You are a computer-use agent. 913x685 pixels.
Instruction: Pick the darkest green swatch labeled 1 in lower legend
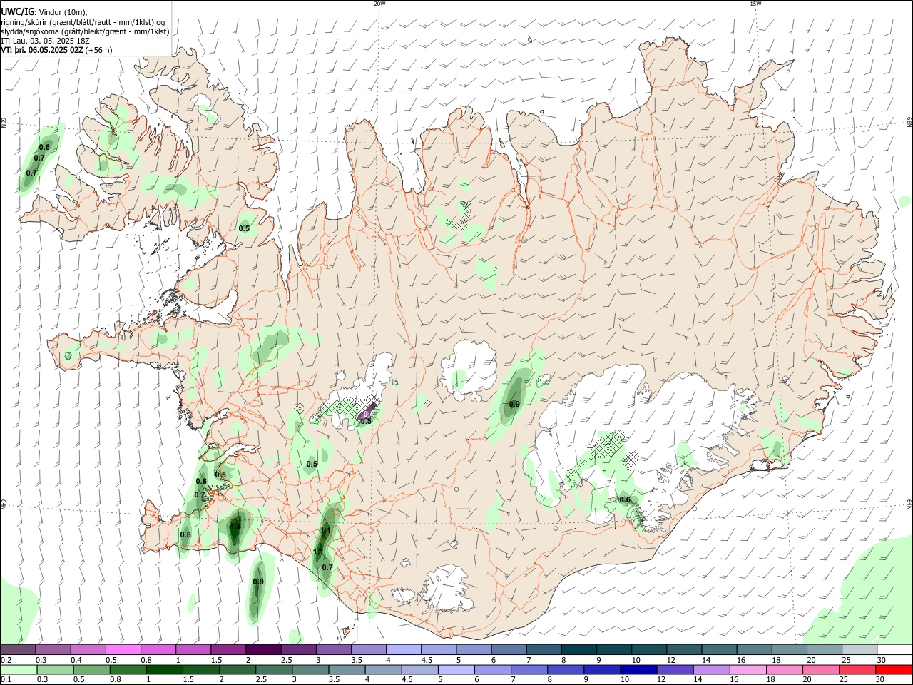tap(164, 670)
